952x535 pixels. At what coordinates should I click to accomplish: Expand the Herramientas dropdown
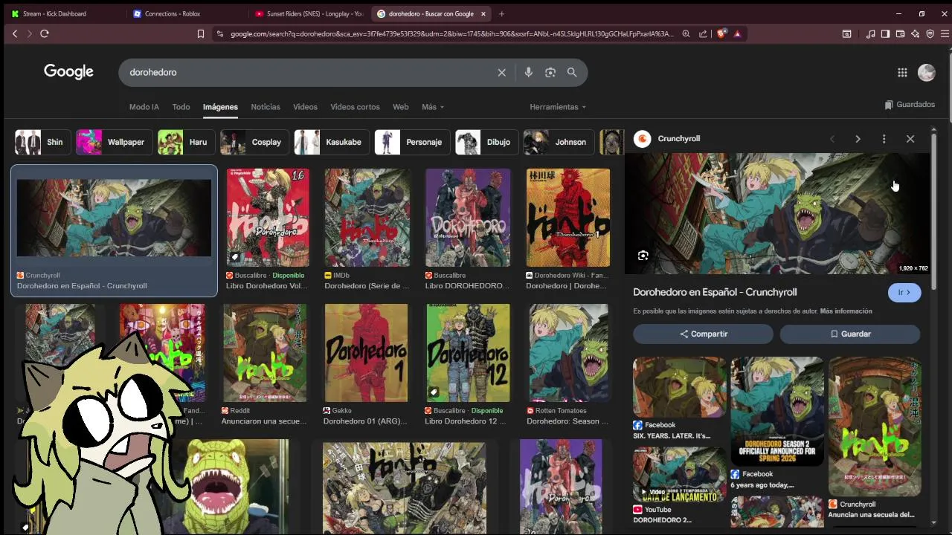tap(558, 107)
